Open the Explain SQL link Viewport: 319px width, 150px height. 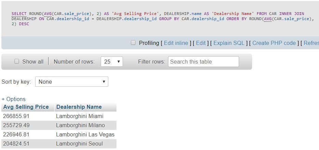(229, 43)
